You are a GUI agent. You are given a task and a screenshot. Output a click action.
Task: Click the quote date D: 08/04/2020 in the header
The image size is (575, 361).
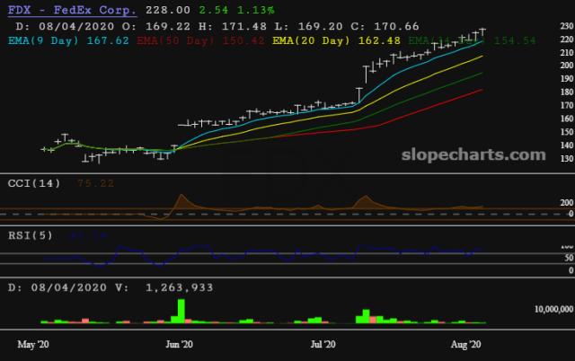(x=65, y=26)
